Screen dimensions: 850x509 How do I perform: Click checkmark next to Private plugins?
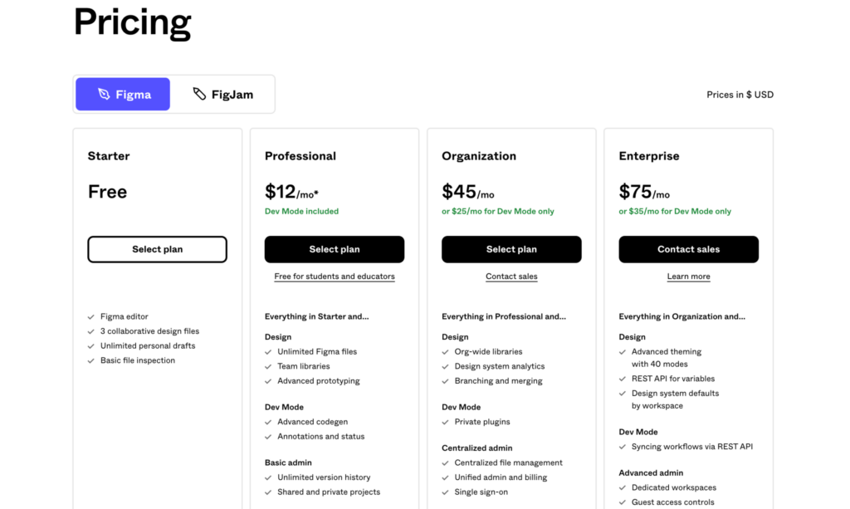pos(445,422)
